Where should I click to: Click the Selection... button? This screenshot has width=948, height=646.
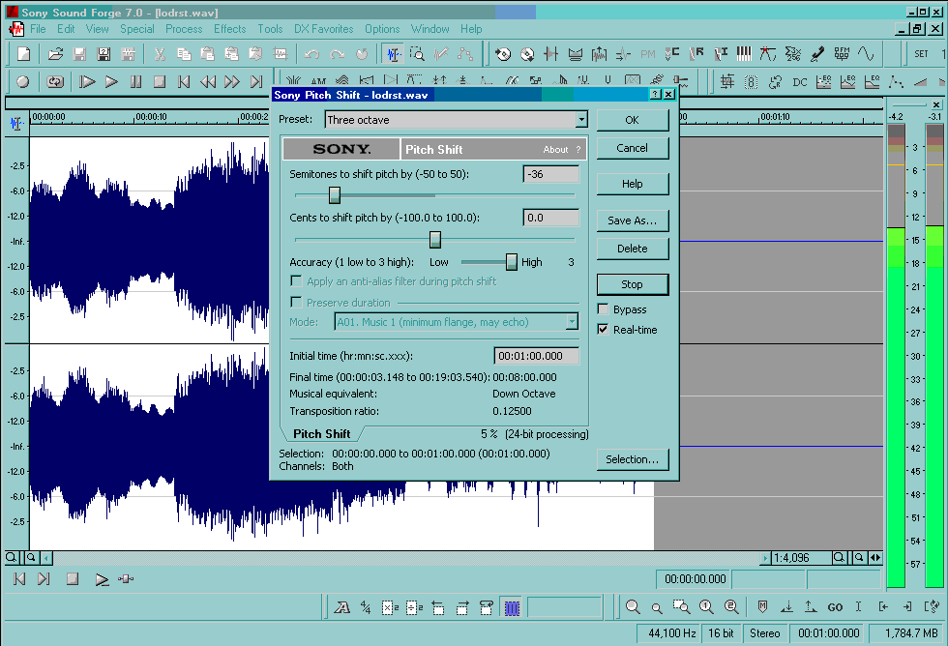[x=633, y=459]
